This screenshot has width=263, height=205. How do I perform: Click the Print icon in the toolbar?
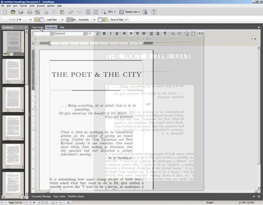point(30,12)
